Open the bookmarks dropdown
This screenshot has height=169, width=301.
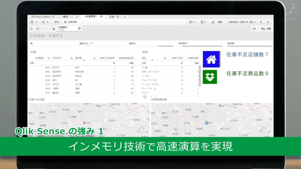[x=203, y=22]
